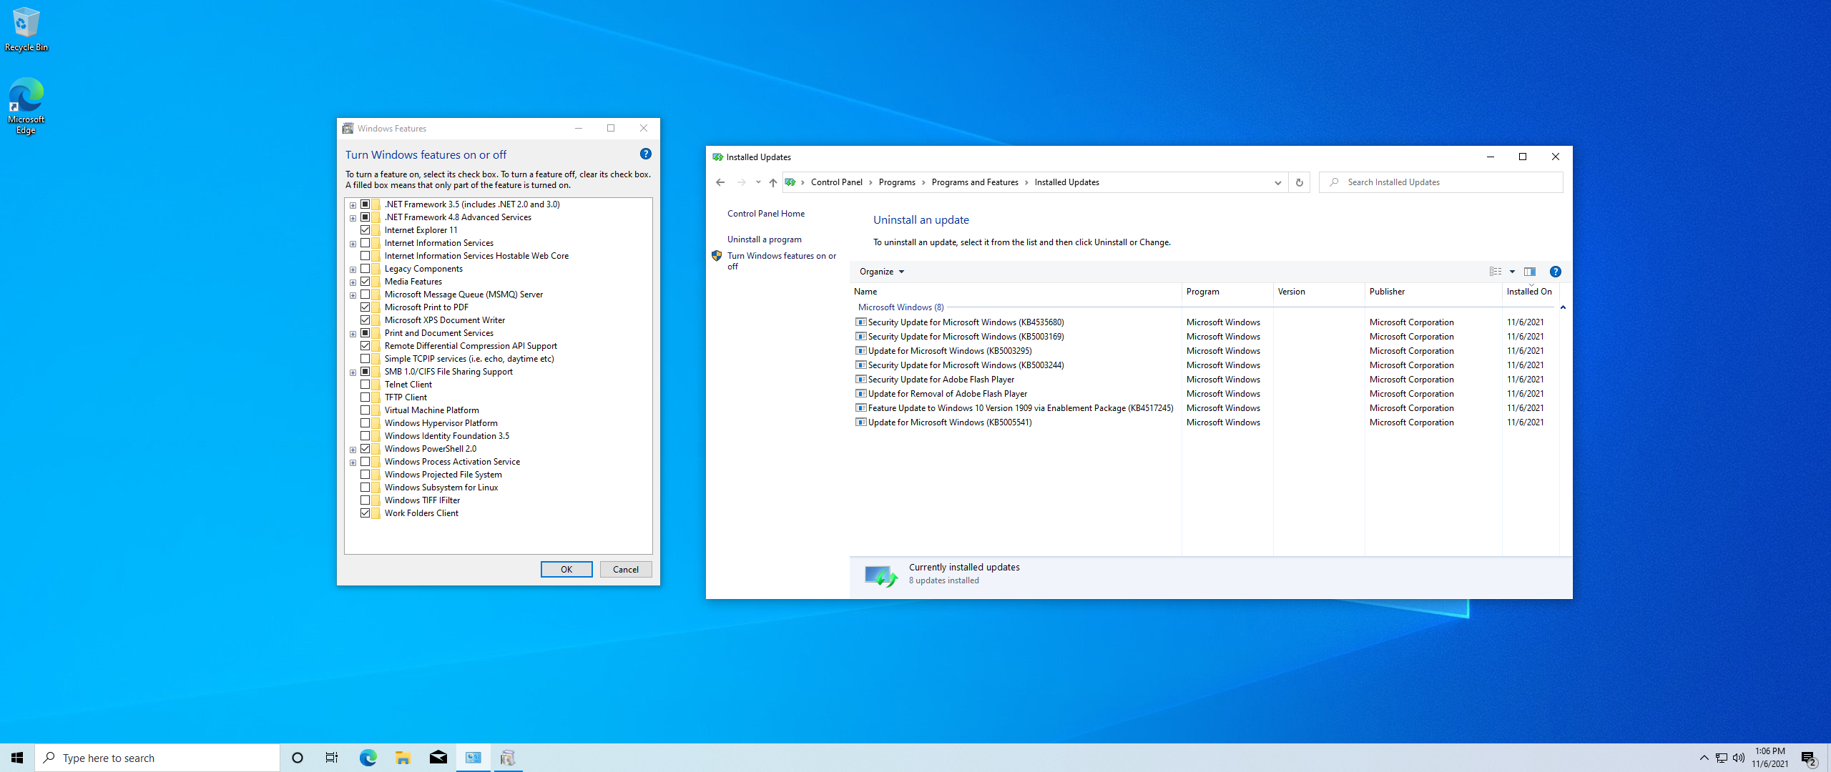Click the icon of update KB4535680
Viewport: 1831px width, 772px height.
pos(861,322)
